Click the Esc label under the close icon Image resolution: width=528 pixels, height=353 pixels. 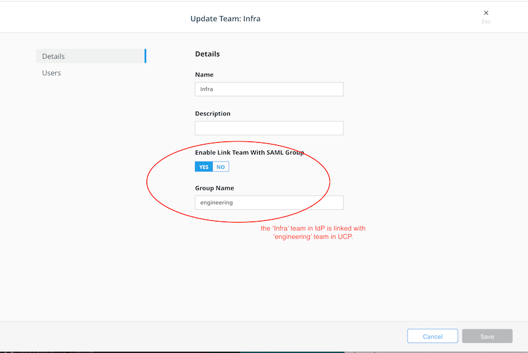[486, 22]
